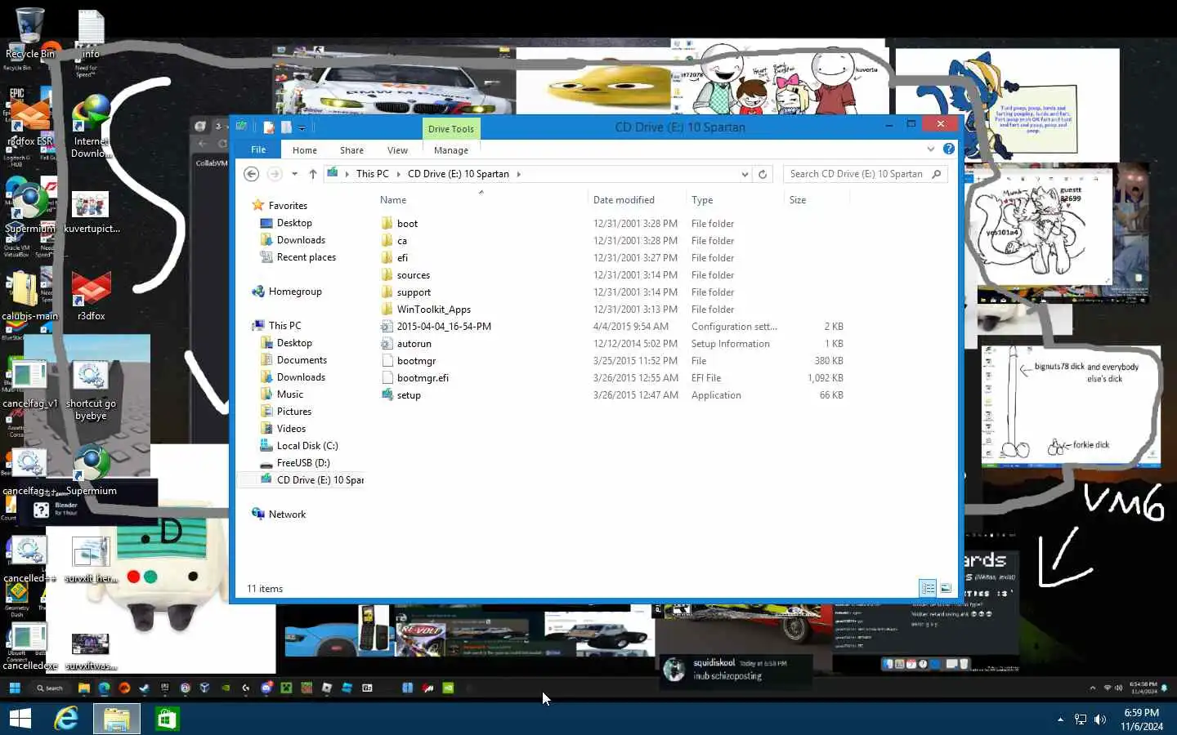Expand the chevron after 'CD Drive (E:) 10 Spartan'

(518, 174)
